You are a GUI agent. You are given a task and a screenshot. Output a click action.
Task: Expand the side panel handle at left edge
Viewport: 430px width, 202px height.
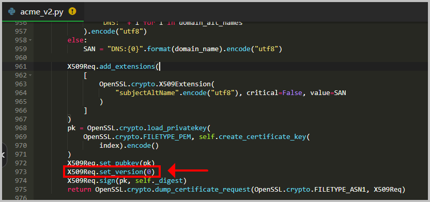click(x=4, y=155)
